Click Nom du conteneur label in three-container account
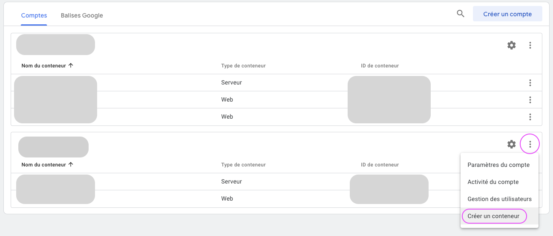 (x=44, y=66)
